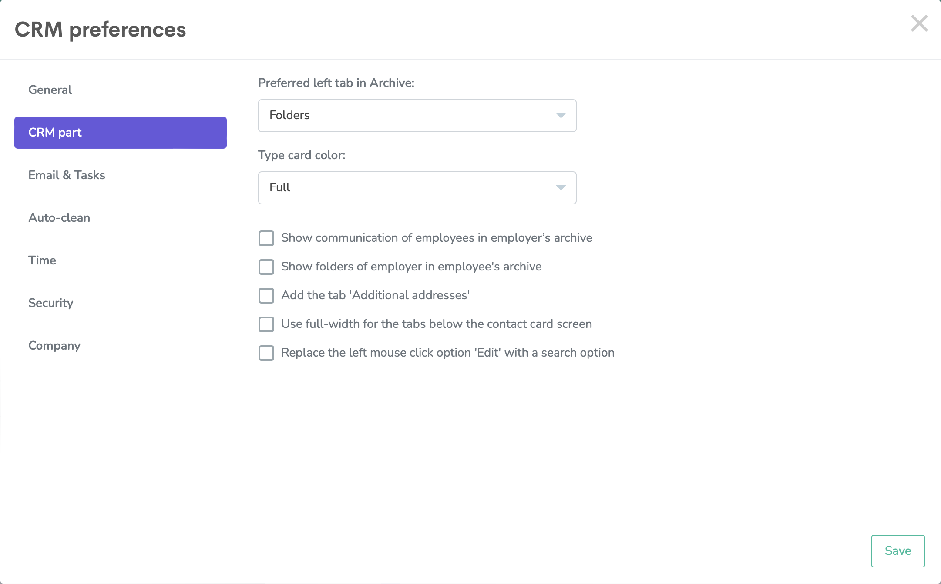Open the Type card color dropdown

click(x=417, y=188)
